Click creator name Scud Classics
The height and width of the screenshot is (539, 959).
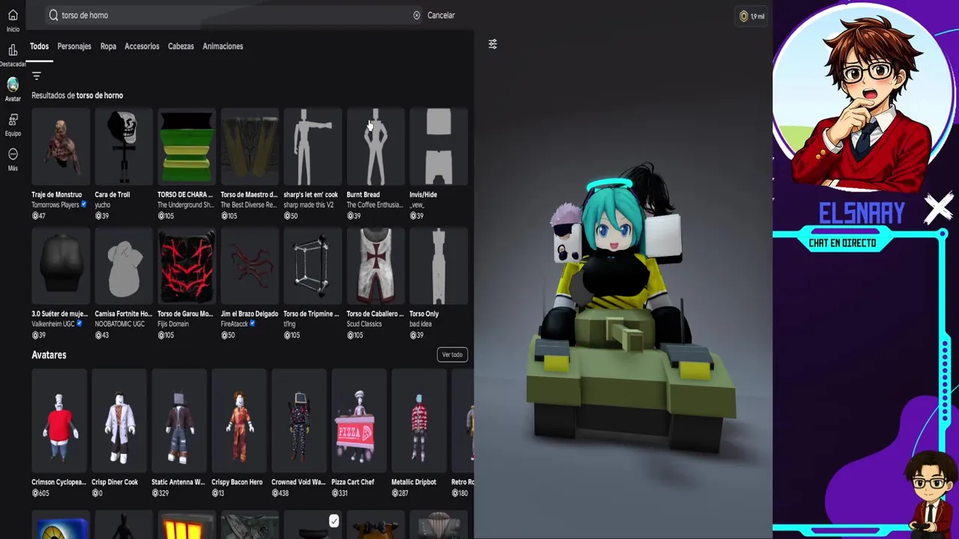point(364,324)
